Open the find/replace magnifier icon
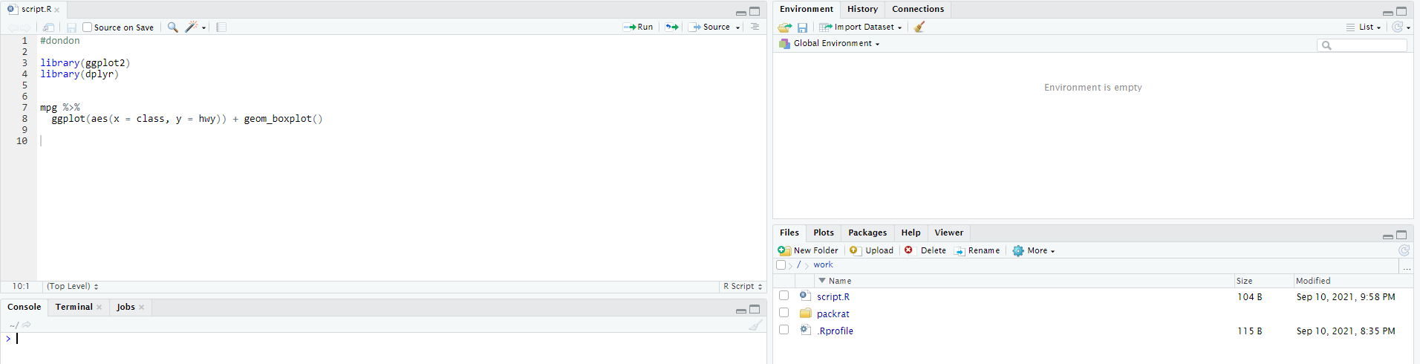 click(x=172, y=27)
